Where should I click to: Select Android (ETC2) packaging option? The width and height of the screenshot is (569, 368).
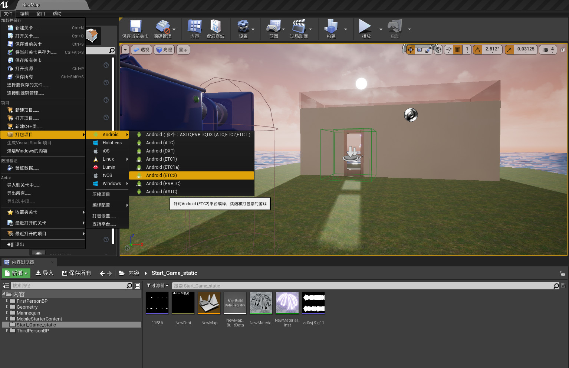click(161, 175)
